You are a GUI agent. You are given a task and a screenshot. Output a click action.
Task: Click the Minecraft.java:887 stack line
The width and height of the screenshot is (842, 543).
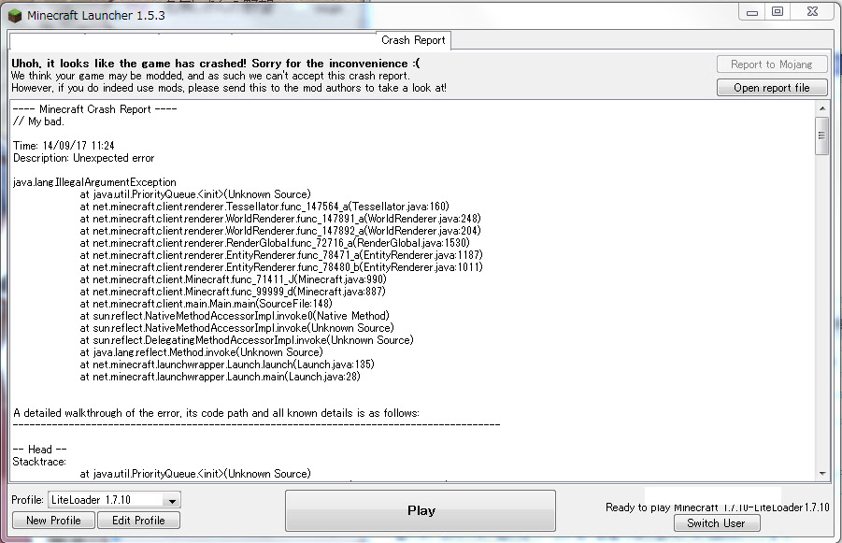coord(233,291)
